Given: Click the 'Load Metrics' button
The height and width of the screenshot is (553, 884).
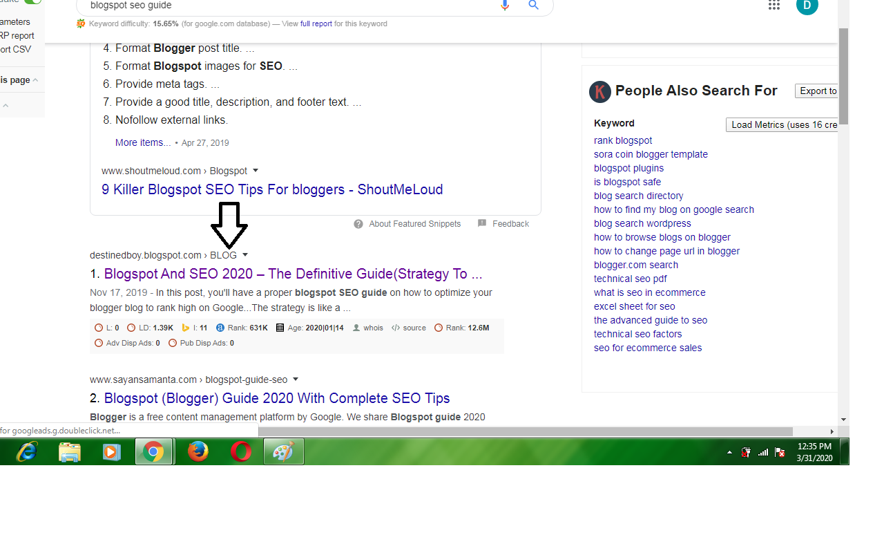Looking at the screenshot, I should [x=782, y=125].
